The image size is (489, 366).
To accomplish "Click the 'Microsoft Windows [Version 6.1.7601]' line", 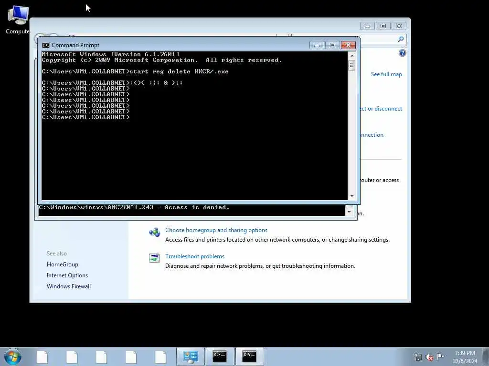I will coord(111,54).
